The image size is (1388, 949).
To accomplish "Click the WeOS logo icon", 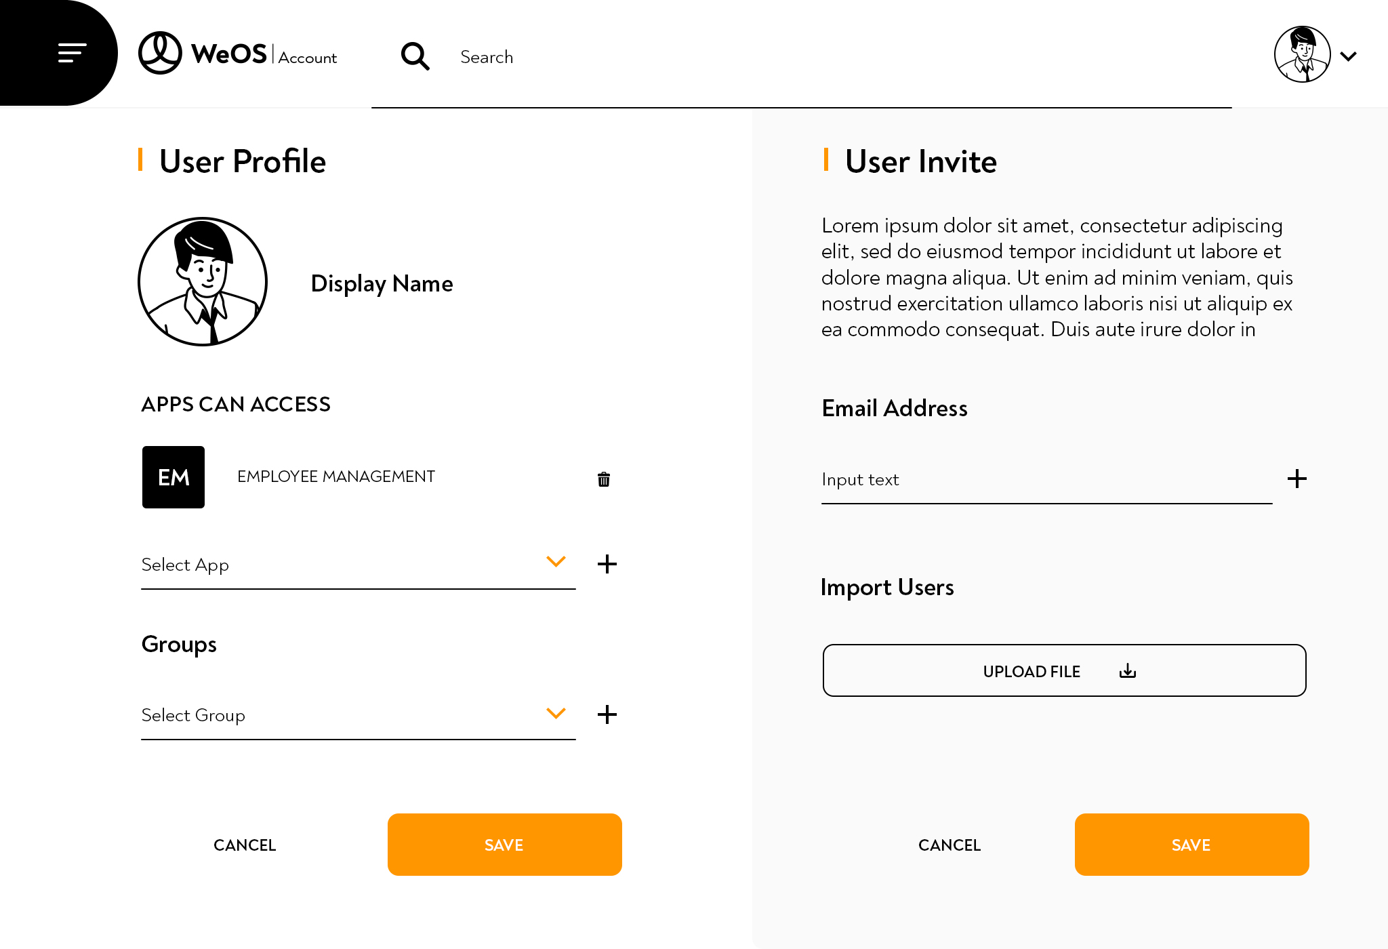I will [160, 53].
